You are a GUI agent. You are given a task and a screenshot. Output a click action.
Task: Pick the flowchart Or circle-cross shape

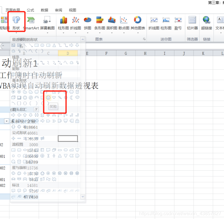click(42, 156)
